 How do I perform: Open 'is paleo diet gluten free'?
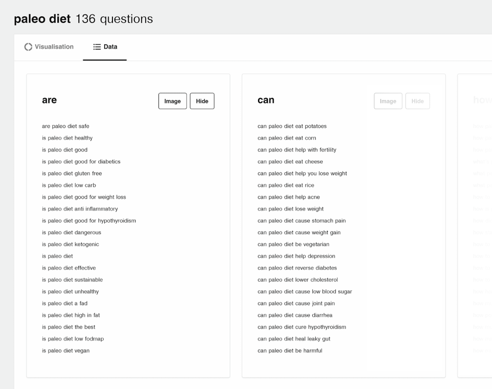click(x=72, y=174)
